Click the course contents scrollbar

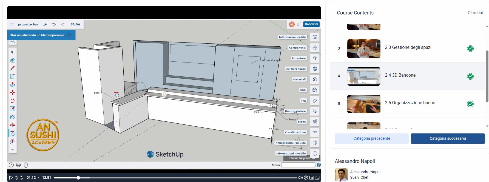[487, 76]
